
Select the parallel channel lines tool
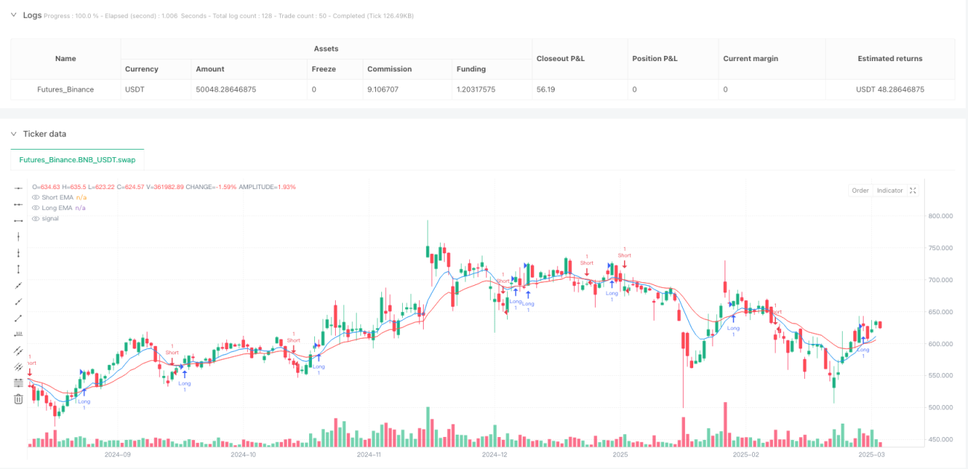19,351
